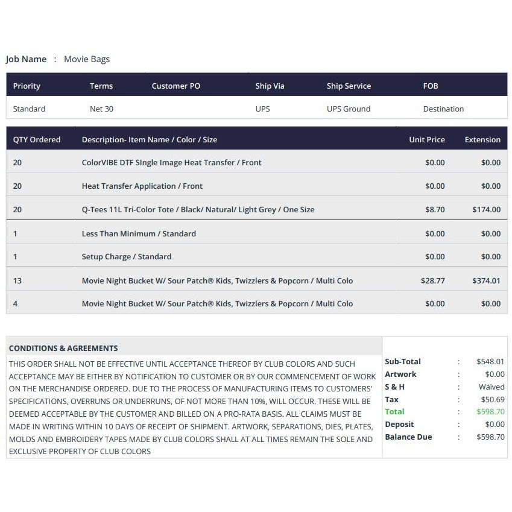The image size is (512, 512).
Task: Select the Setup Charge / Standard row
Action: [257, 256]
